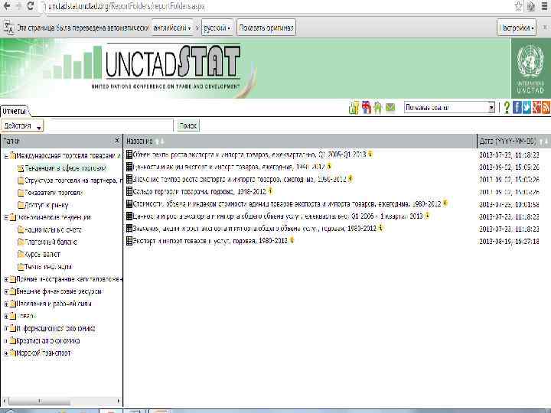Open the Стоимости, объема и индексы стоимости report
551x413 pixels.
[x=287, y=203]
